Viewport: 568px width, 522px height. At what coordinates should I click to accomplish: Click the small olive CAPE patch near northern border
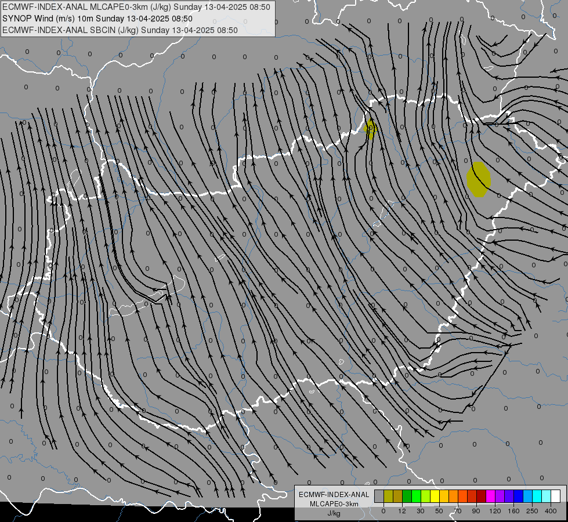pyautogui.click(x=370, y=129)
